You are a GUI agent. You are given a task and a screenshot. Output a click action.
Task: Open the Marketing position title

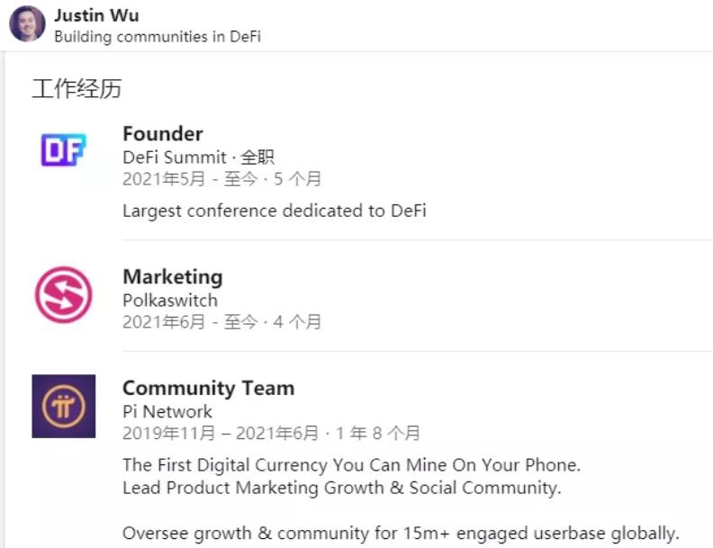click(x=172, y=277)
